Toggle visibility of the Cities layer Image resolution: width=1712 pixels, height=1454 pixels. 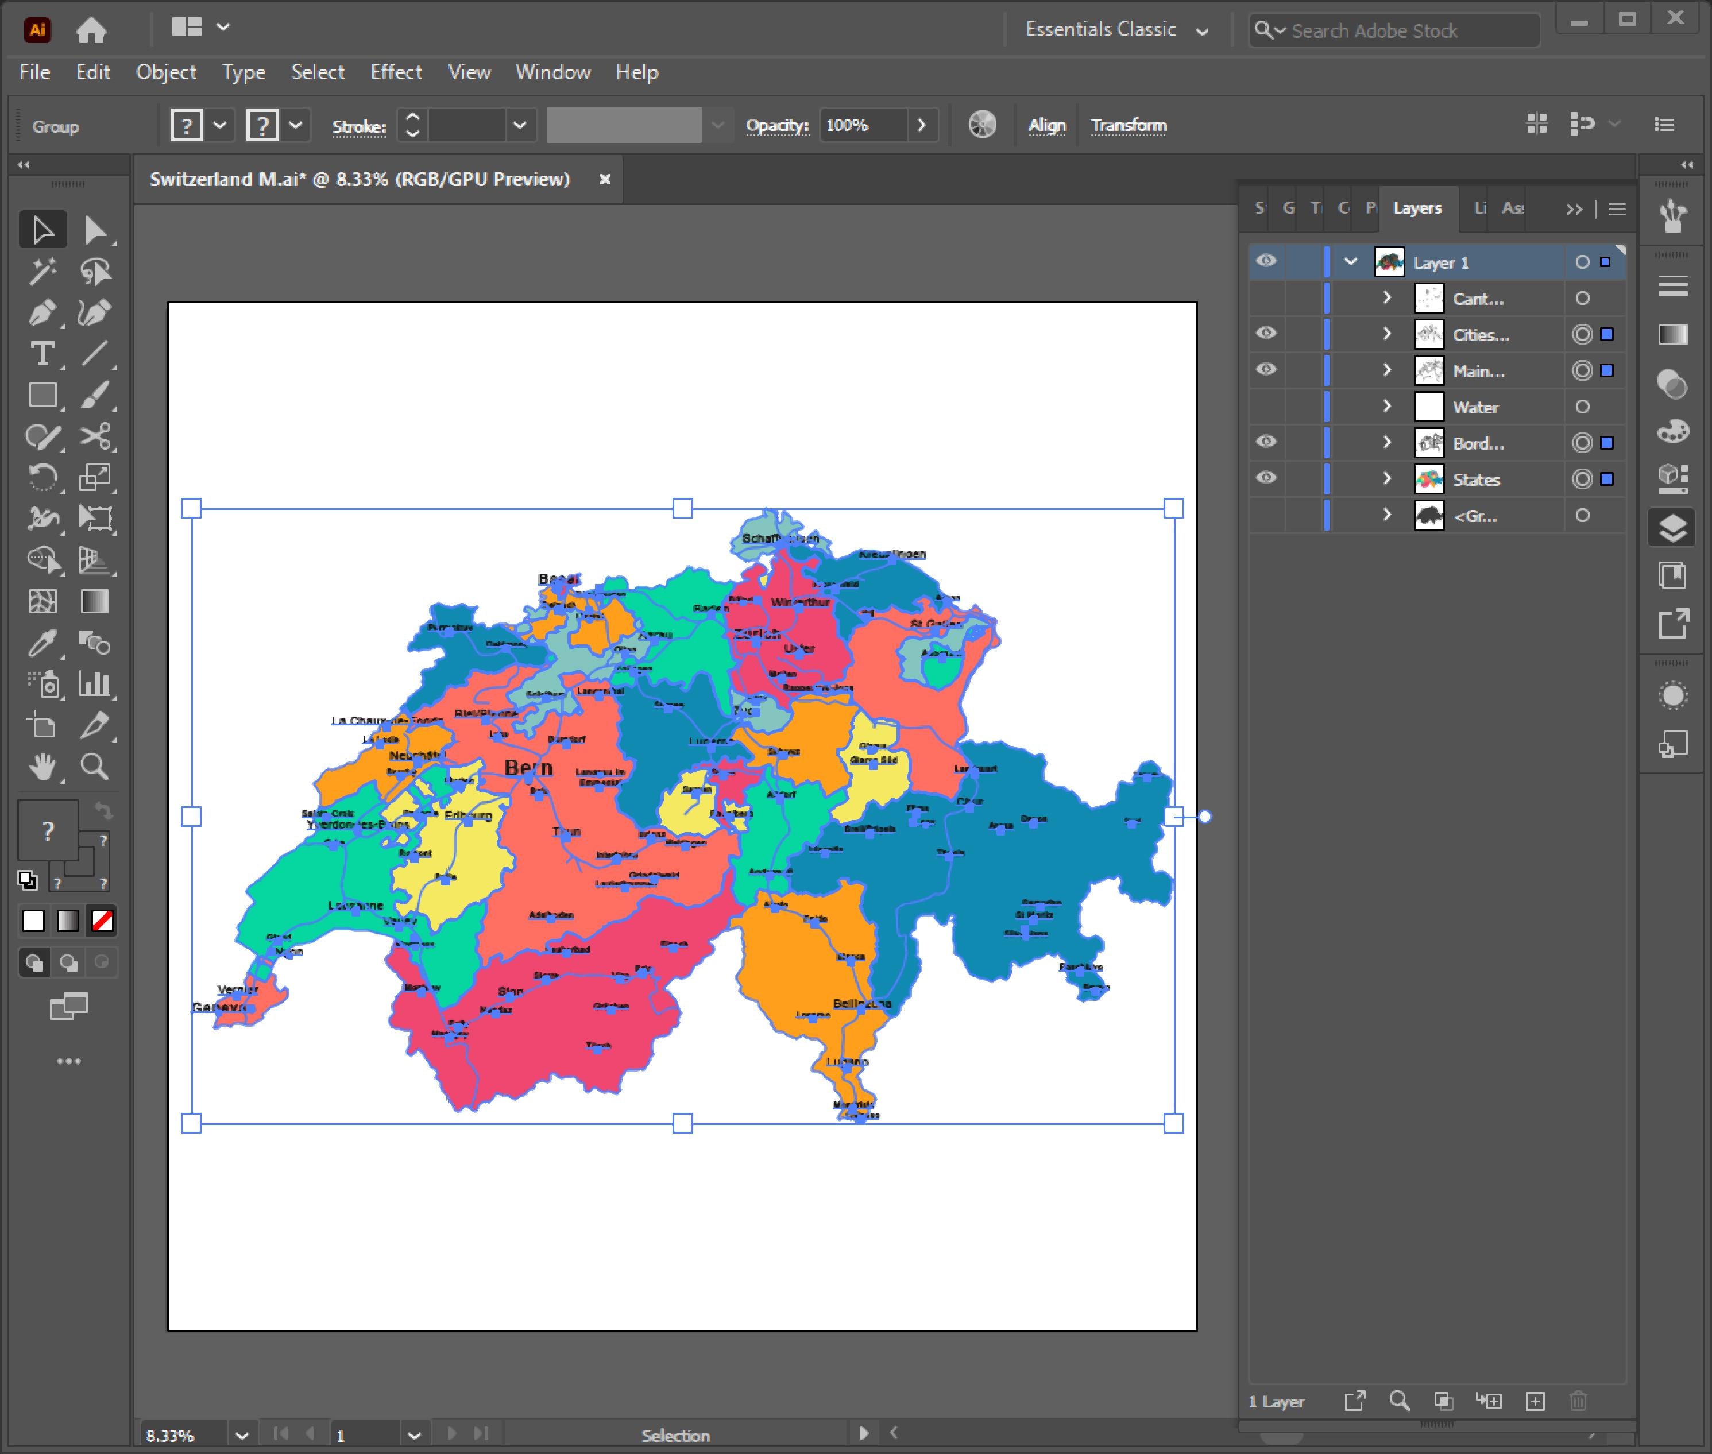(1267, 334)
